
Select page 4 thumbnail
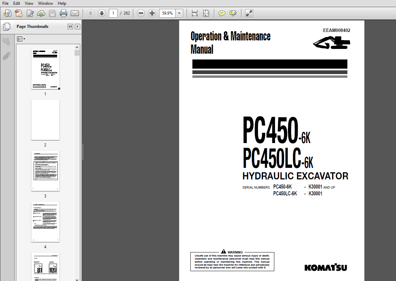coord(46,222)
